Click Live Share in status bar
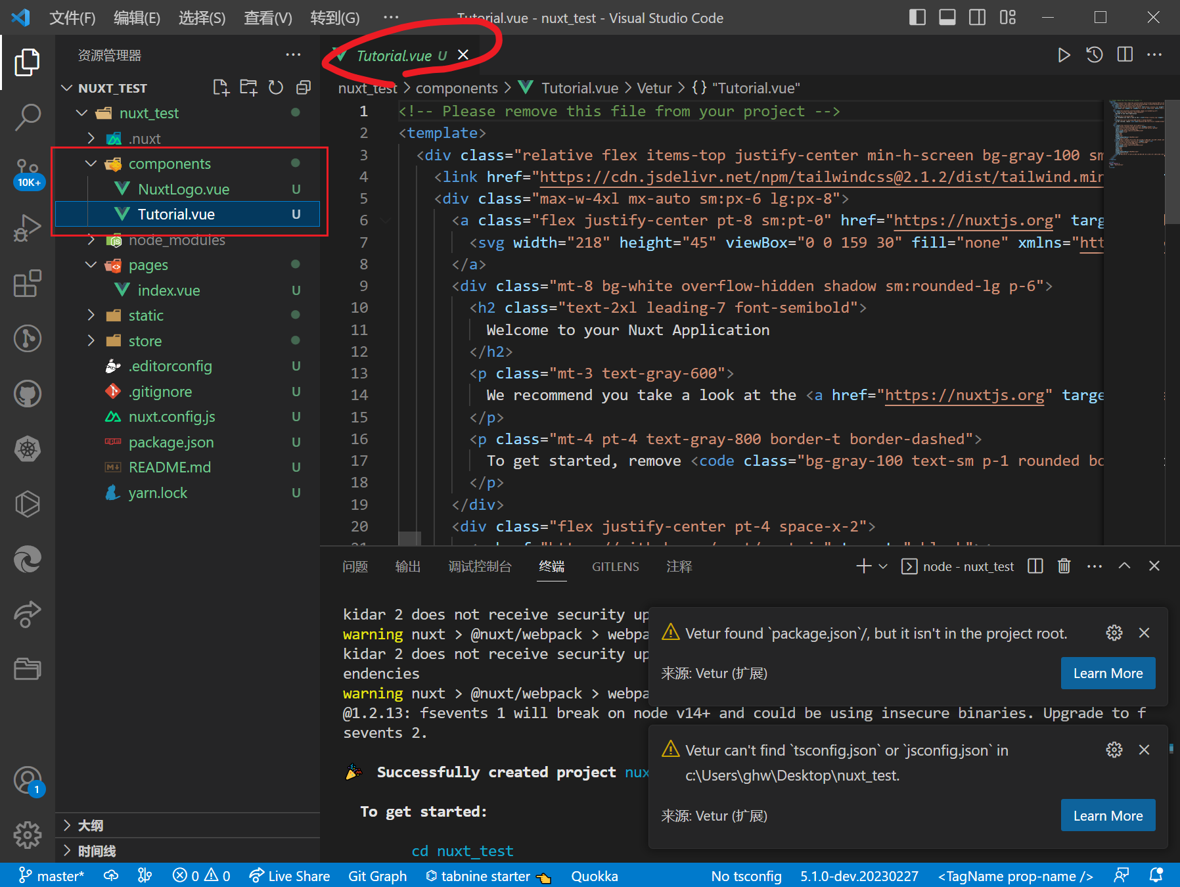Screen dimensions: 1180x887 point(289,876)
